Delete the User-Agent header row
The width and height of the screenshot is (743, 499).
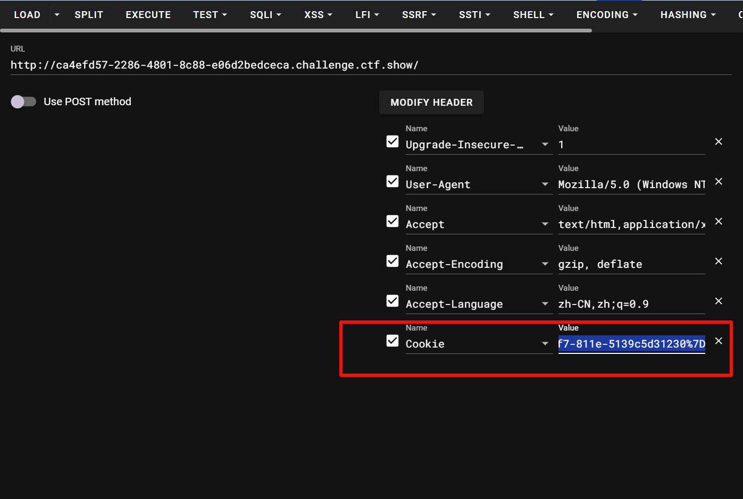[719, 182]
